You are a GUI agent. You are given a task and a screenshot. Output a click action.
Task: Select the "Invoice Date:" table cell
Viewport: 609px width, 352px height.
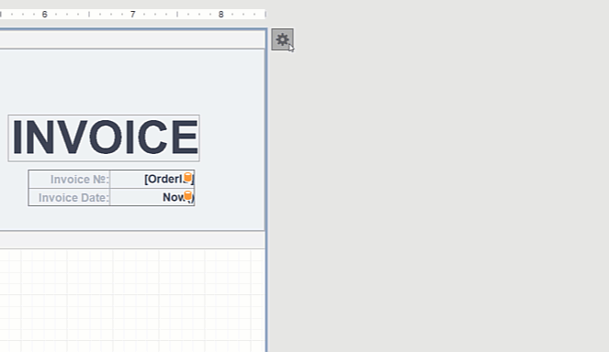point(69,197)
